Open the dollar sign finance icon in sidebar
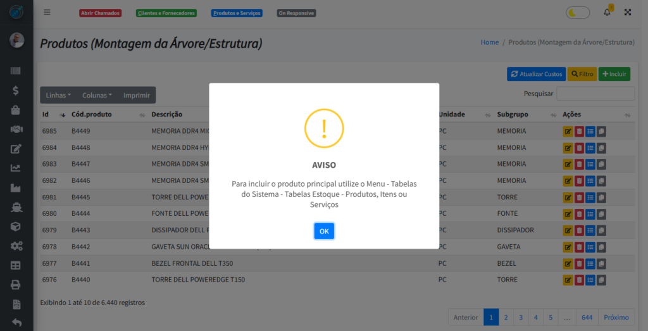This screenshot has width=648, height=331. click(x=16, y=91)
